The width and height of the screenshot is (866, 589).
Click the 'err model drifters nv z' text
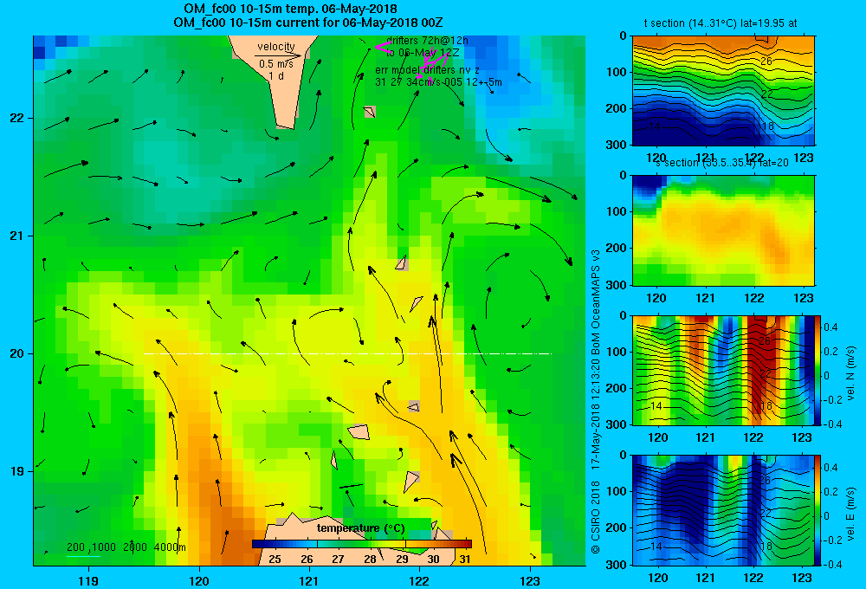click(x=428, y=70)
